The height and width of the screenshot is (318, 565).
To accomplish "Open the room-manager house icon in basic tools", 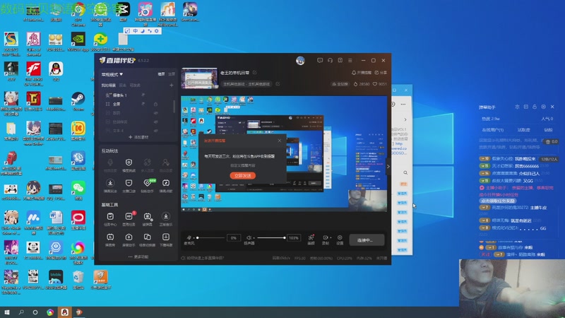I will [129, 237].
